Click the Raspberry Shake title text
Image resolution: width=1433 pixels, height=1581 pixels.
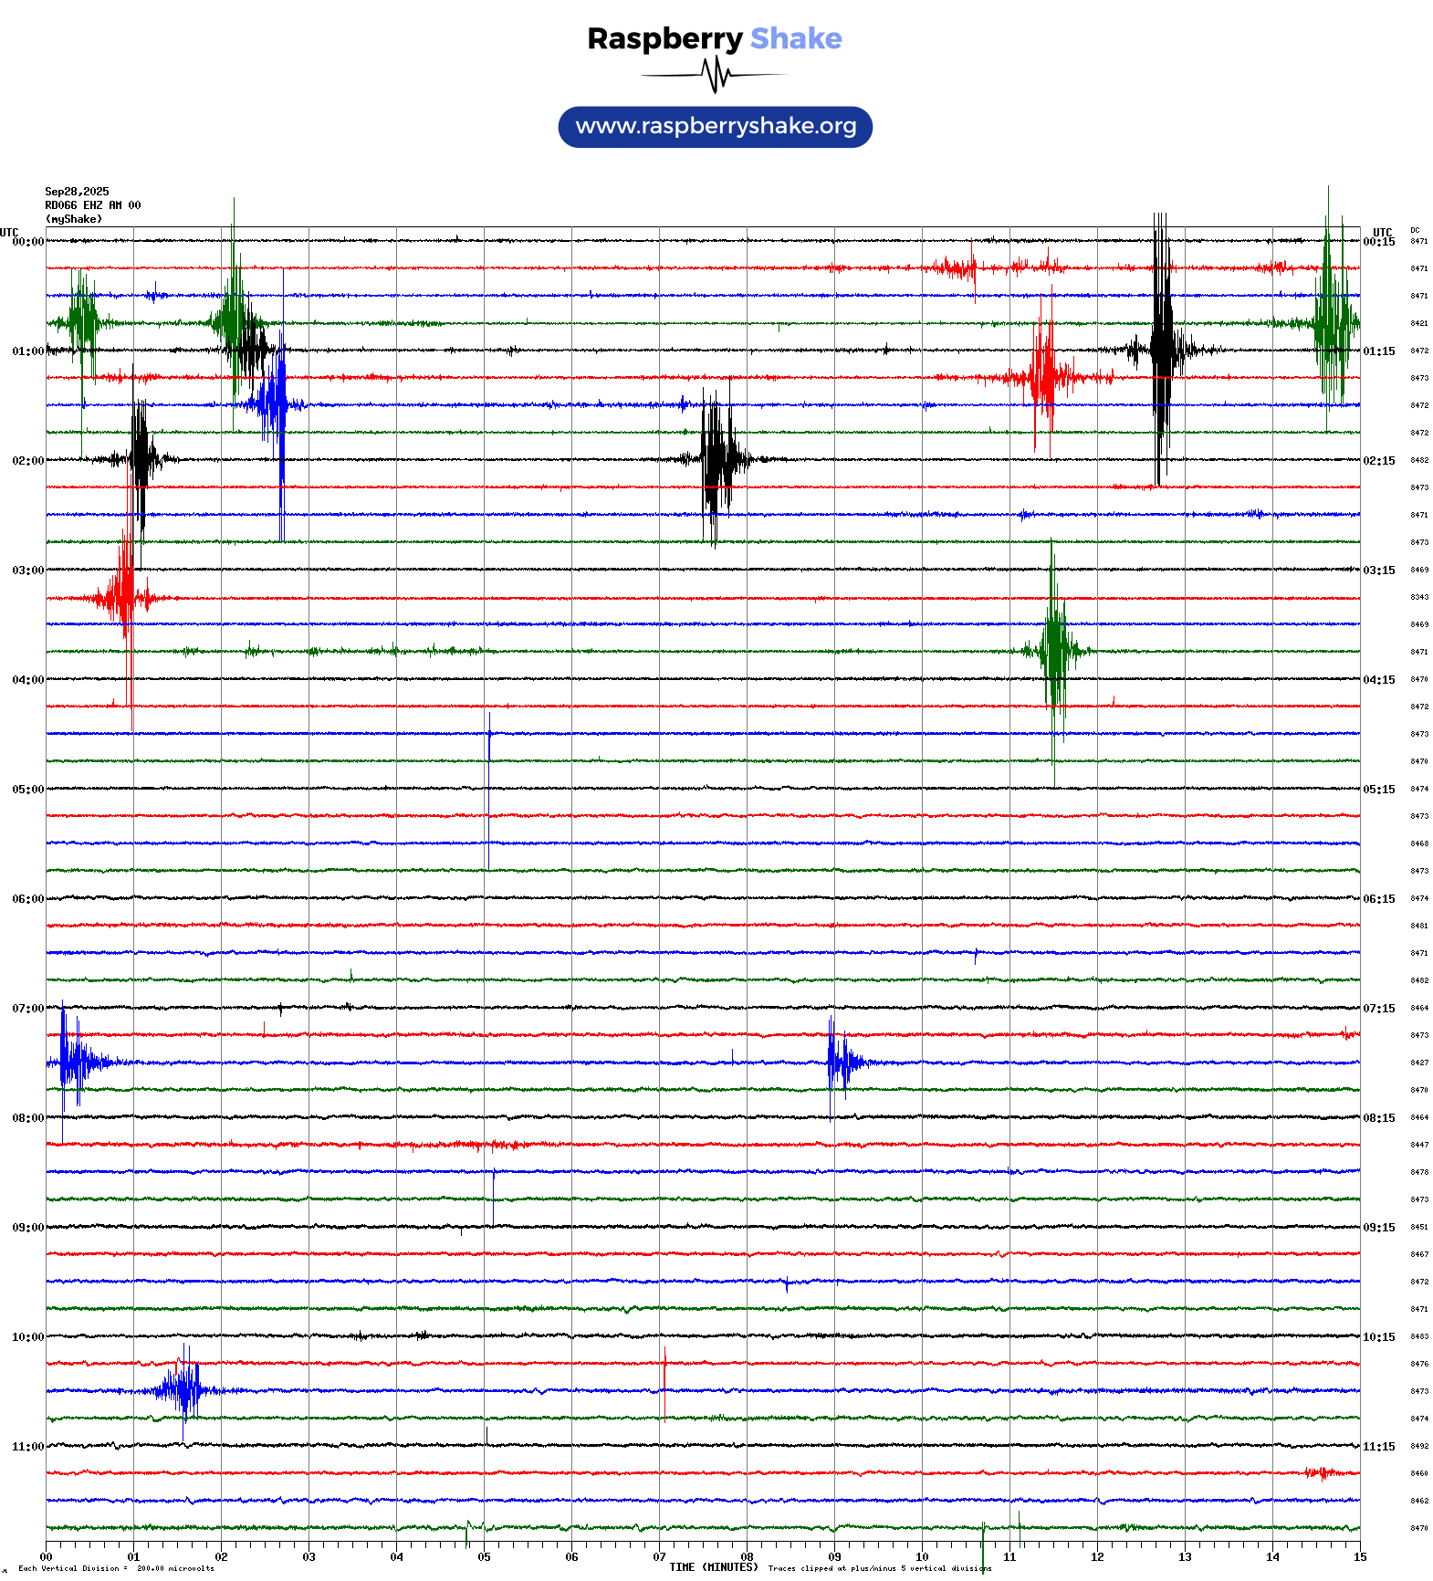714,38
